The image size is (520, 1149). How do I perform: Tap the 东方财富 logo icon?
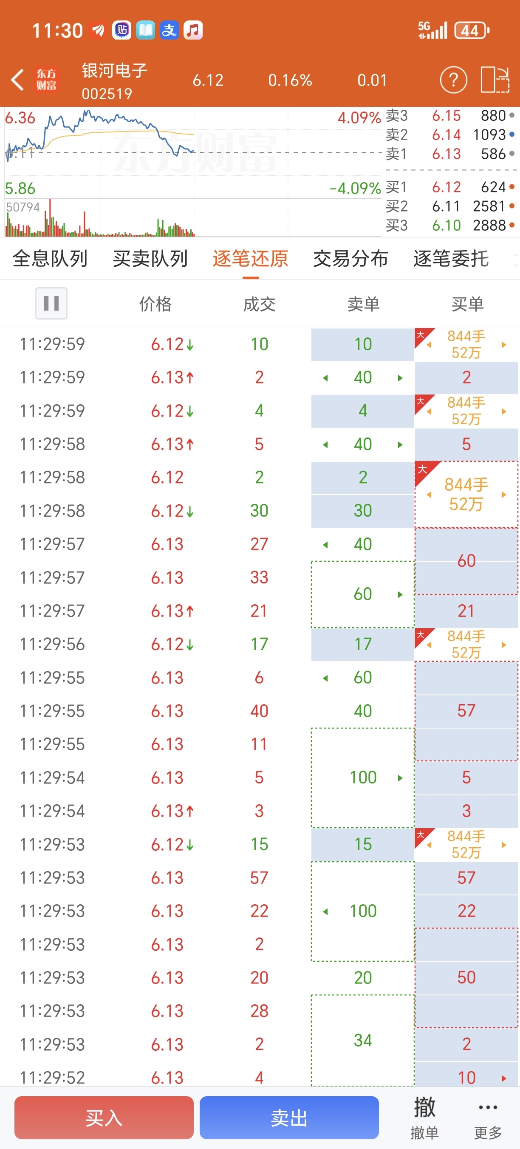[x=46, y=80]
